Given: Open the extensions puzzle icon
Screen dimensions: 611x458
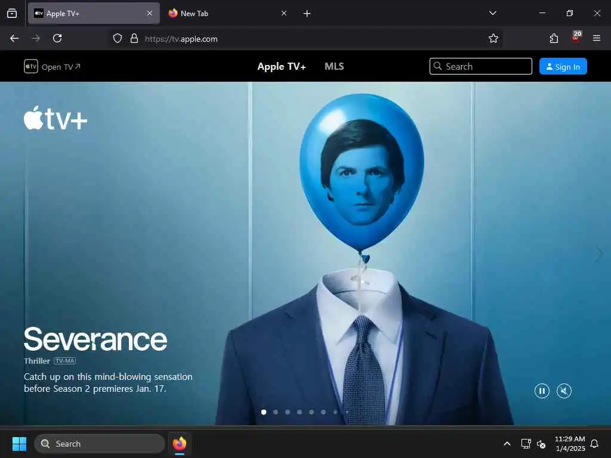Looking at the screenshot, I should click(554, 38).
